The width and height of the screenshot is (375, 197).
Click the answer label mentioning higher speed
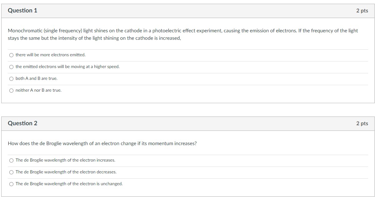[x=67, y=66]
